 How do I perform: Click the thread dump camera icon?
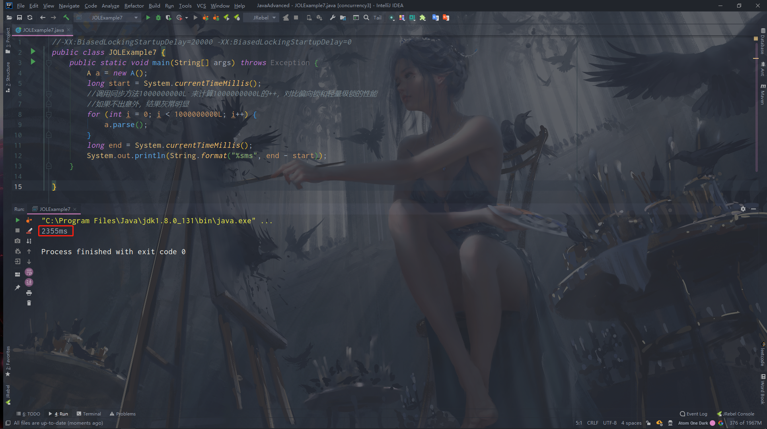(x=17, y=241)
